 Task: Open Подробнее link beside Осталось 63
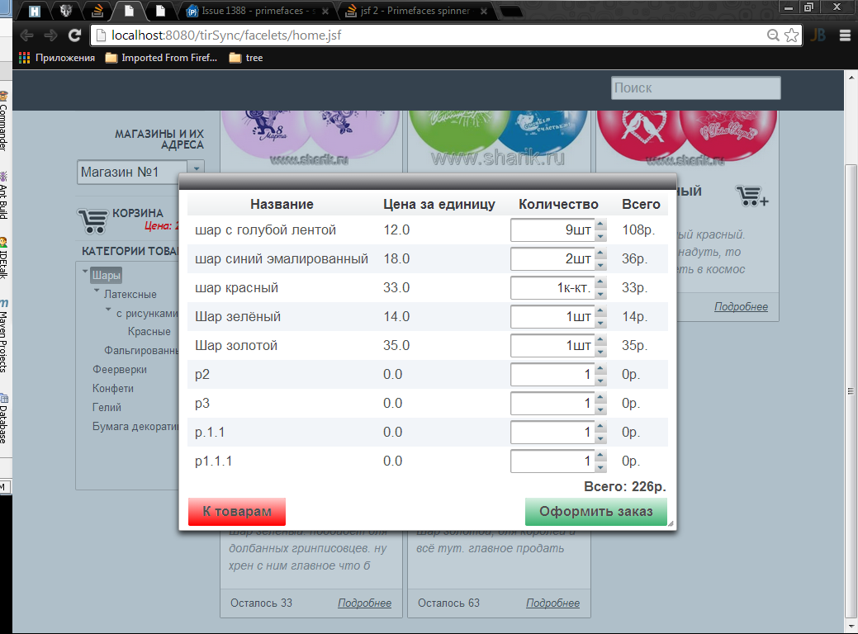pos(552,603)
